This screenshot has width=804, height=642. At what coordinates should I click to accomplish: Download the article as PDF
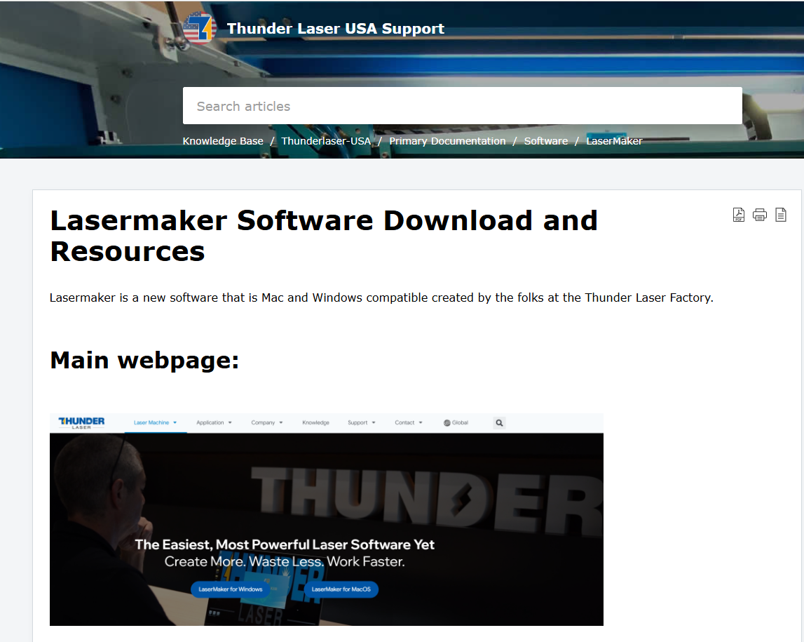coord(739,215)
